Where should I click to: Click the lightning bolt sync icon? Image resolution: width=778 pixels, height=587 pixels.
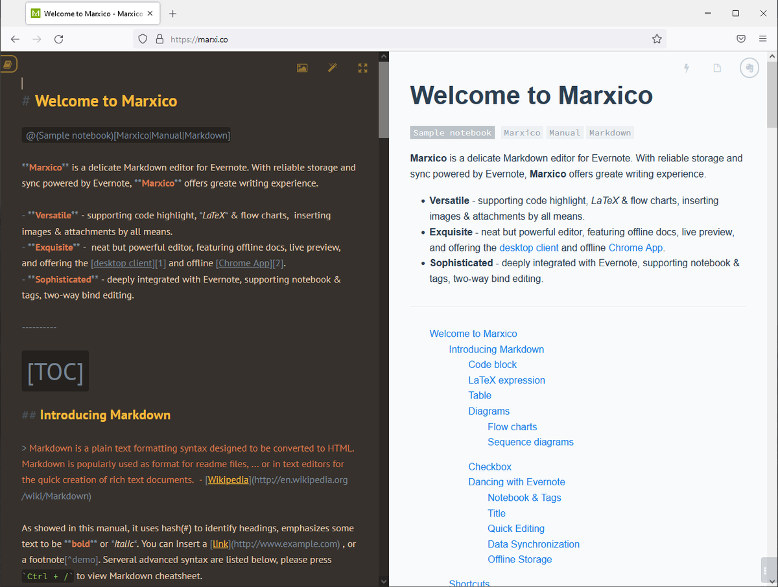(687, 68)
